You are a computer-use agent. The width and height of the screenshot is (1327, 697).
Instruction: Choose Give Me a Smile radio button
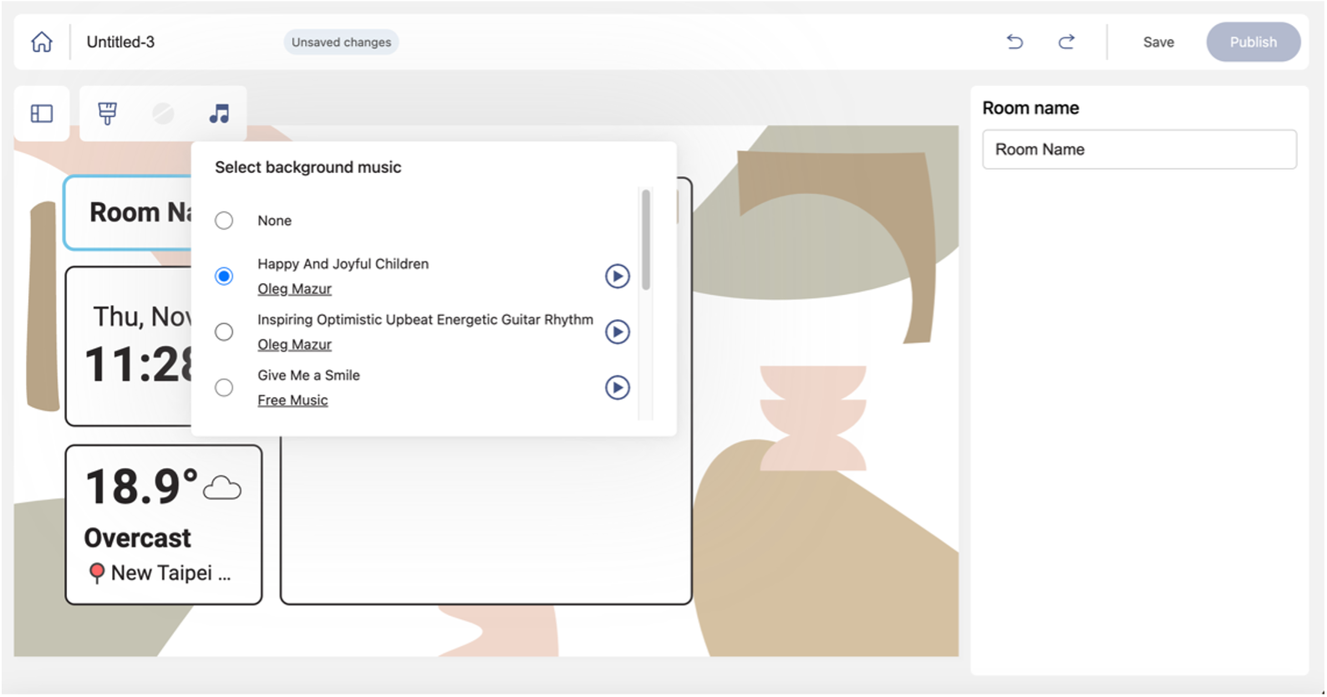point(224,388)
